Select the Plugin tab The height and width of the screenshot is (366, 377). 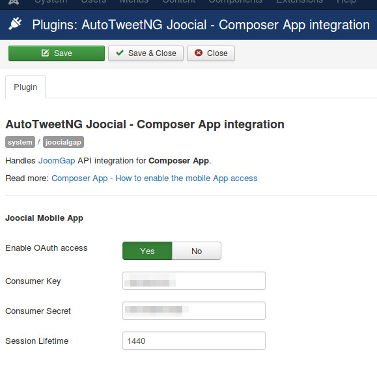tap(25, 87)
